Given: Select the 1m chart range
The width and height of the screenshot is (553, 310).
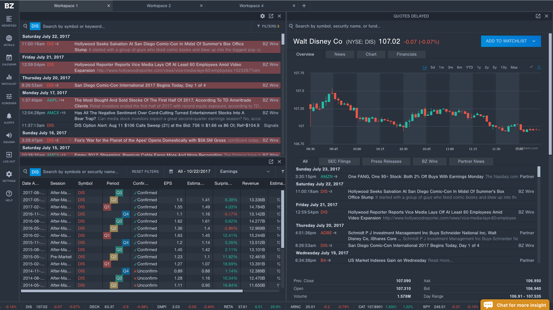Looking at the screenshot, I should click(442, 67).
